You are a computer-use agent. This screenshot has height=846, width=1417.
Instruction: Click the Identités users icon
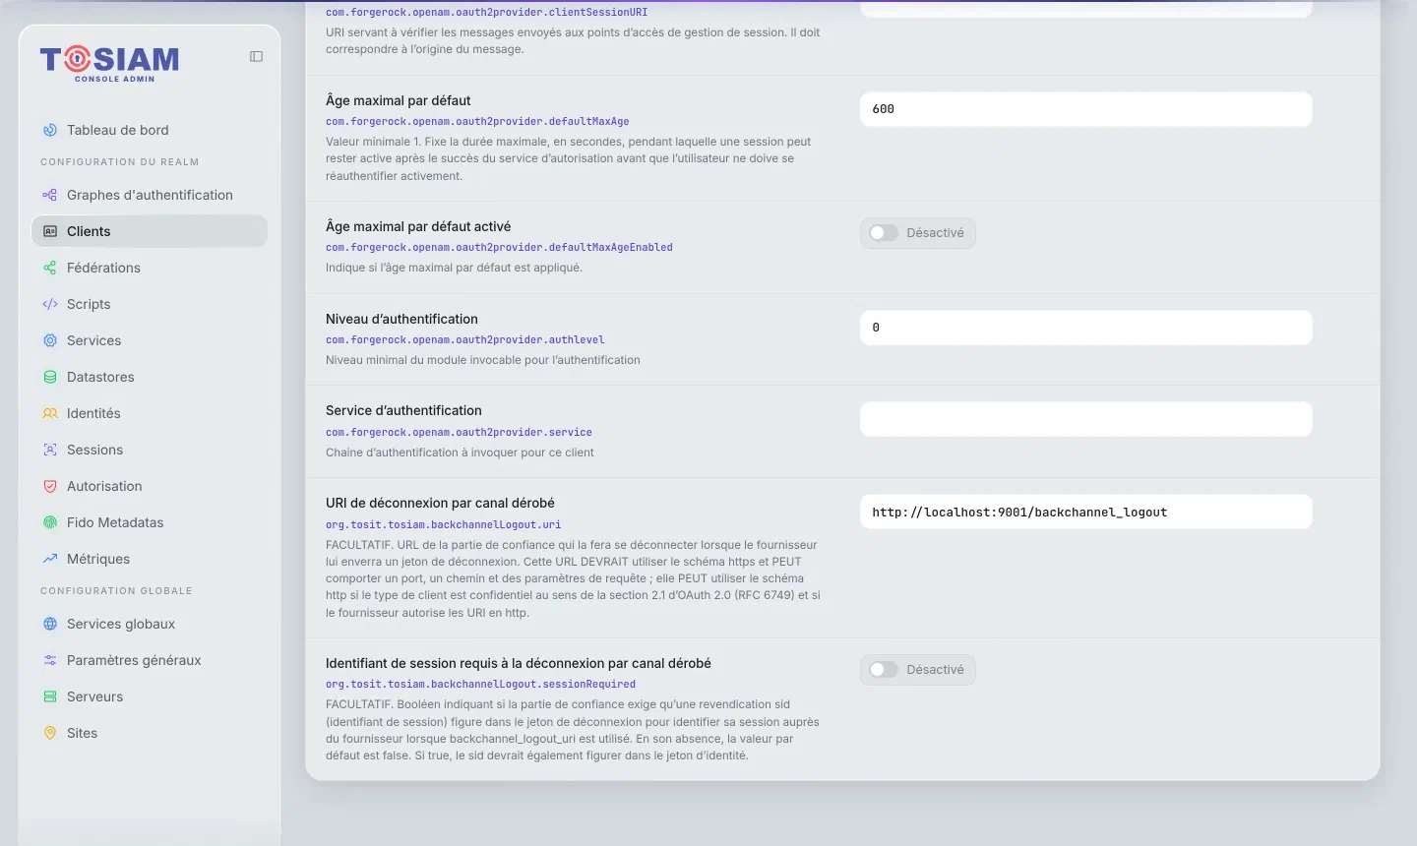(50, 413)
